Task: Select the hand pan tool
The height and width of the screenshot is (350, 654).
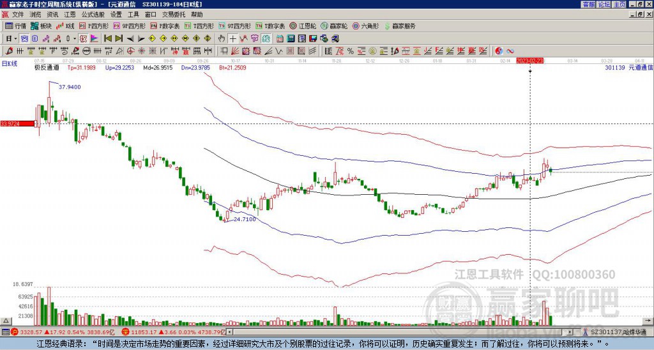Action: tap(222, 39)
